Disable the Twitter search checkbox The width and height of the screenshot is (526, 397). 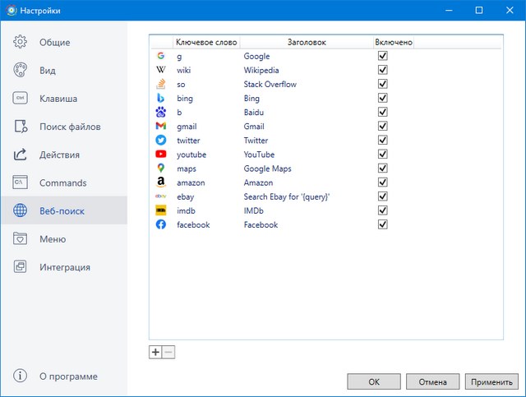pos(382,141)
